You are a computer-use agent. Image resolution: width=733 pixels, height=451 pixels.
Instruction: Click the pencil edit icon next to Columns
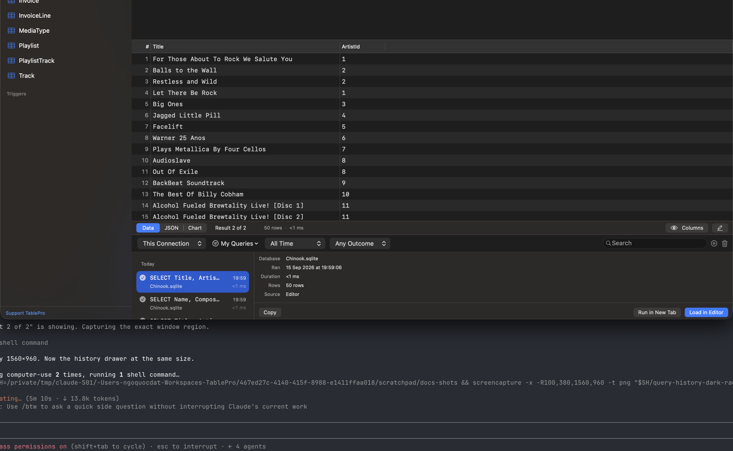[x=720, y=228]
